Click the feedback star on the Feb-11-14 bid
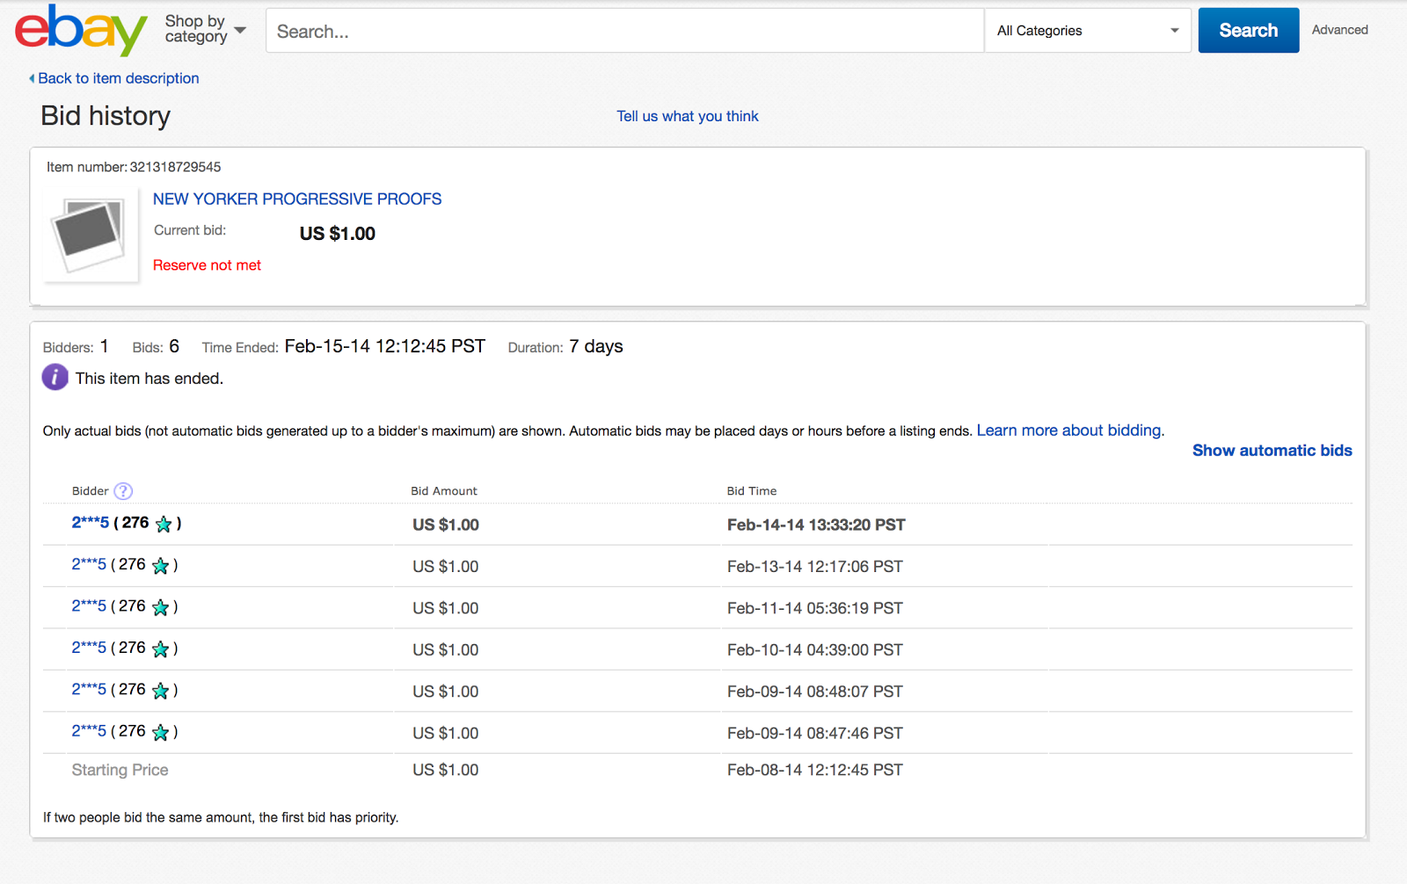Screen dimensions: 1407x884 160,607
